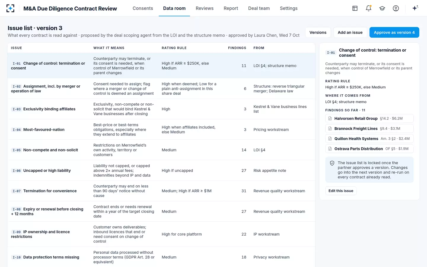This screenshot has width=427, height=267.
Task: Open the Ostrava Parts Distribution finding
Action: 369,149
